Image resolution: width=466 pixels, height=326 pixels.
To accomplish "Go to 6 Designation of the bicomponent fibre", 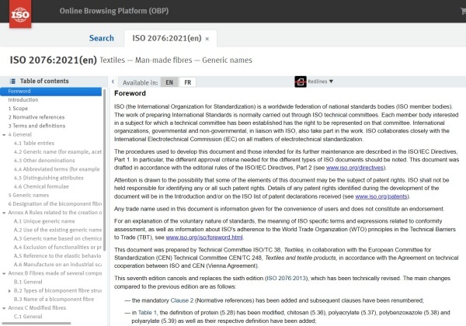I will [x=54, y=203].
